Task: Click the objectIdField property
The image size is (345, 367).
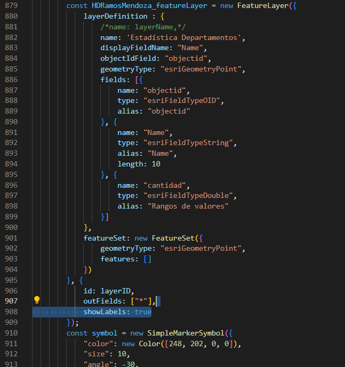Action: coord(128,58)
